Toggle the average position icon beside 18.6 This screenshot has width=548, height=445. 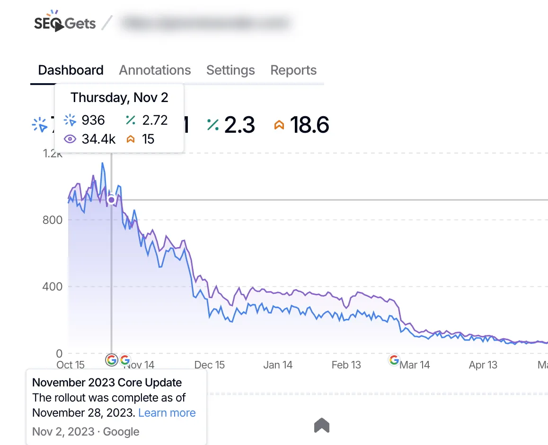(279, 125)
